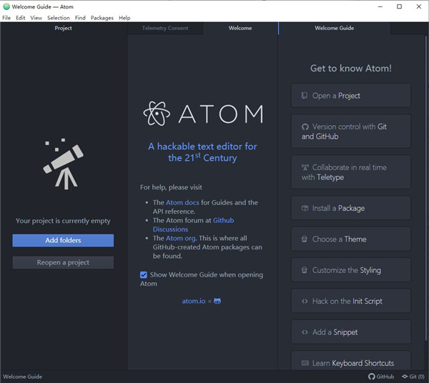Open the Atom docs link
Screen dimensions: 429x383
coord(182,202)
